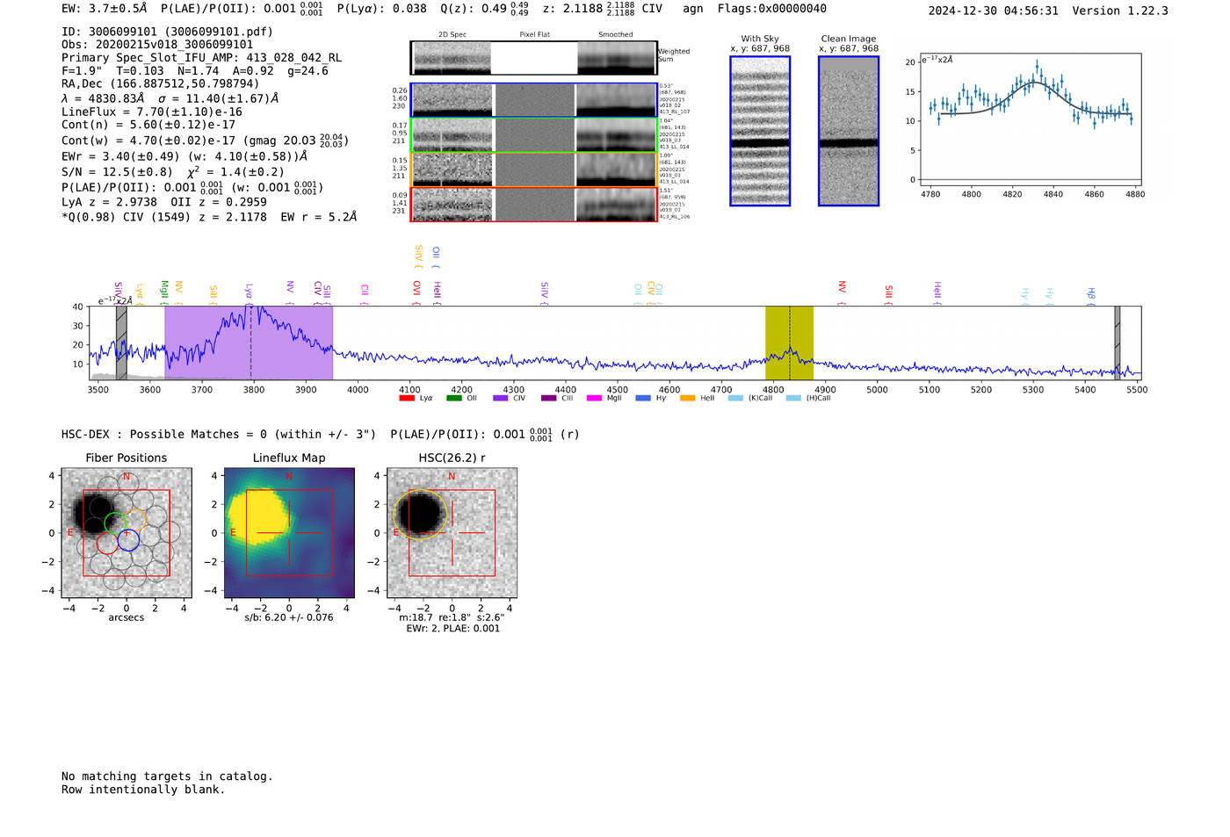Click "Row intentionally blank." text
1230x837 pixels.
pos(143,790)
